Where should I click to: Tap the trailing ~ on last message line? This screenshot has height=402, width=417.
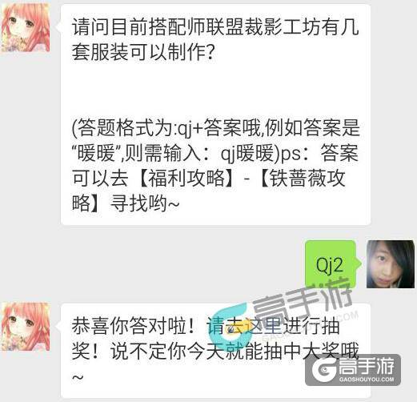(x=78, y=377)
